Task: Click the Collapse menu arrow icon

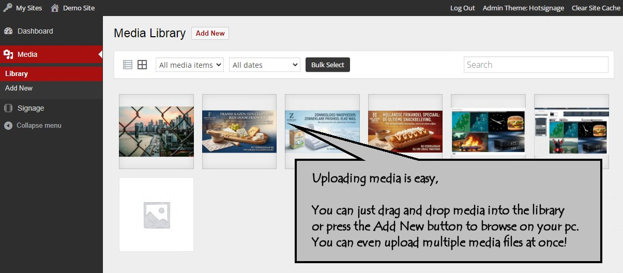Action: [x=8, y=125]
